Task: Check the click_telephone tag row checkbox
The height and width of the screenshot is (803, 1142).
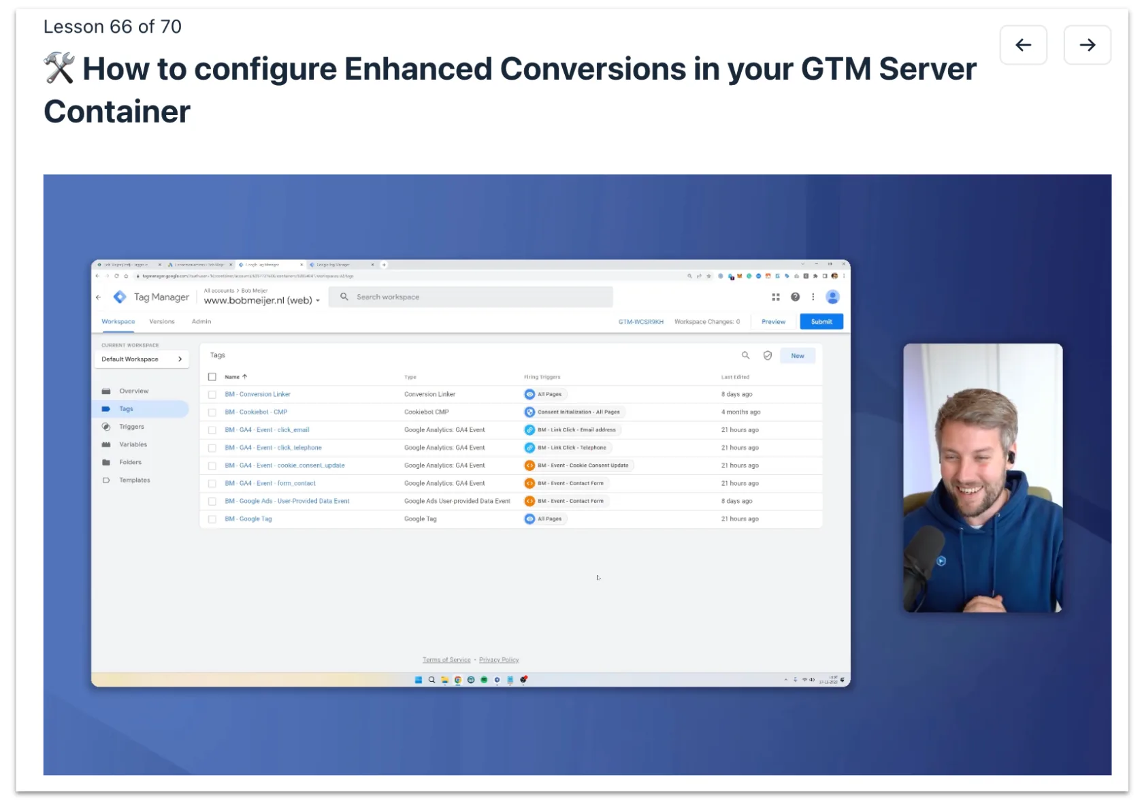Action: point(212,448)
